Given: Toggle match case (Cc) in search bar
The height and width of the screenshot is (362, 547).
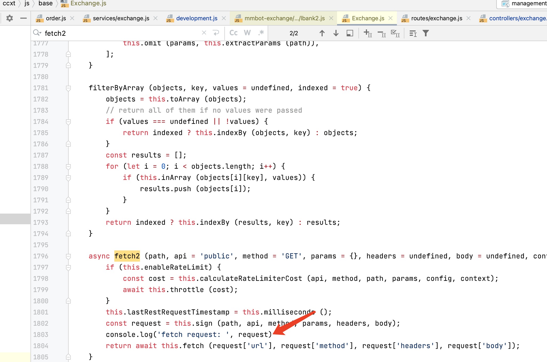Looking at the screenshot, I should point(233,33).
